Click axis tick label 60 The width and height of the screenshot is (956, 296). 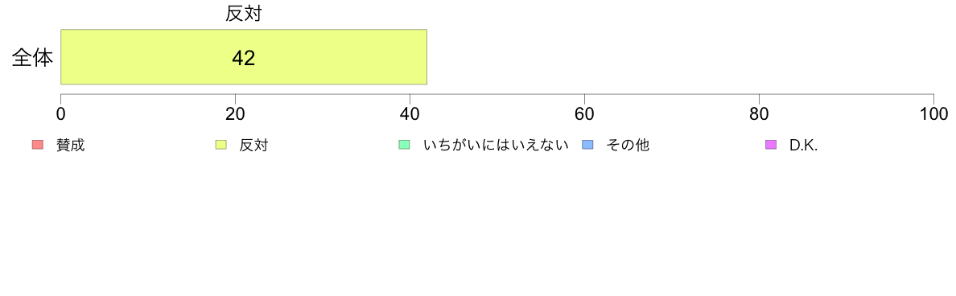click(585, 114)
